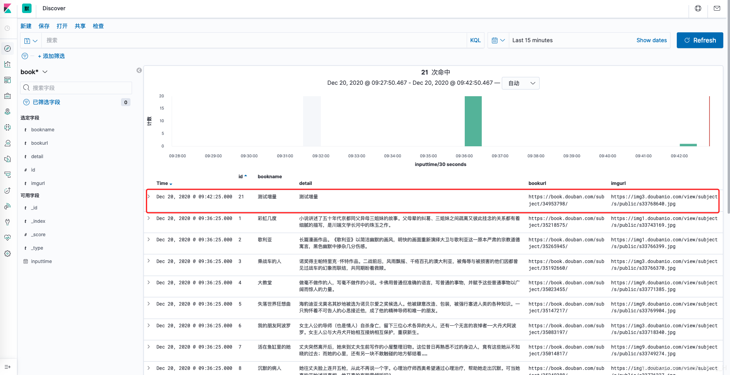Open the Visualize chart icon

tap(7, 64)
